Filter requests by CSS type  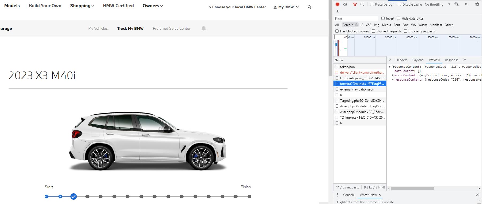pyautogui.click(x=369, y=25)
